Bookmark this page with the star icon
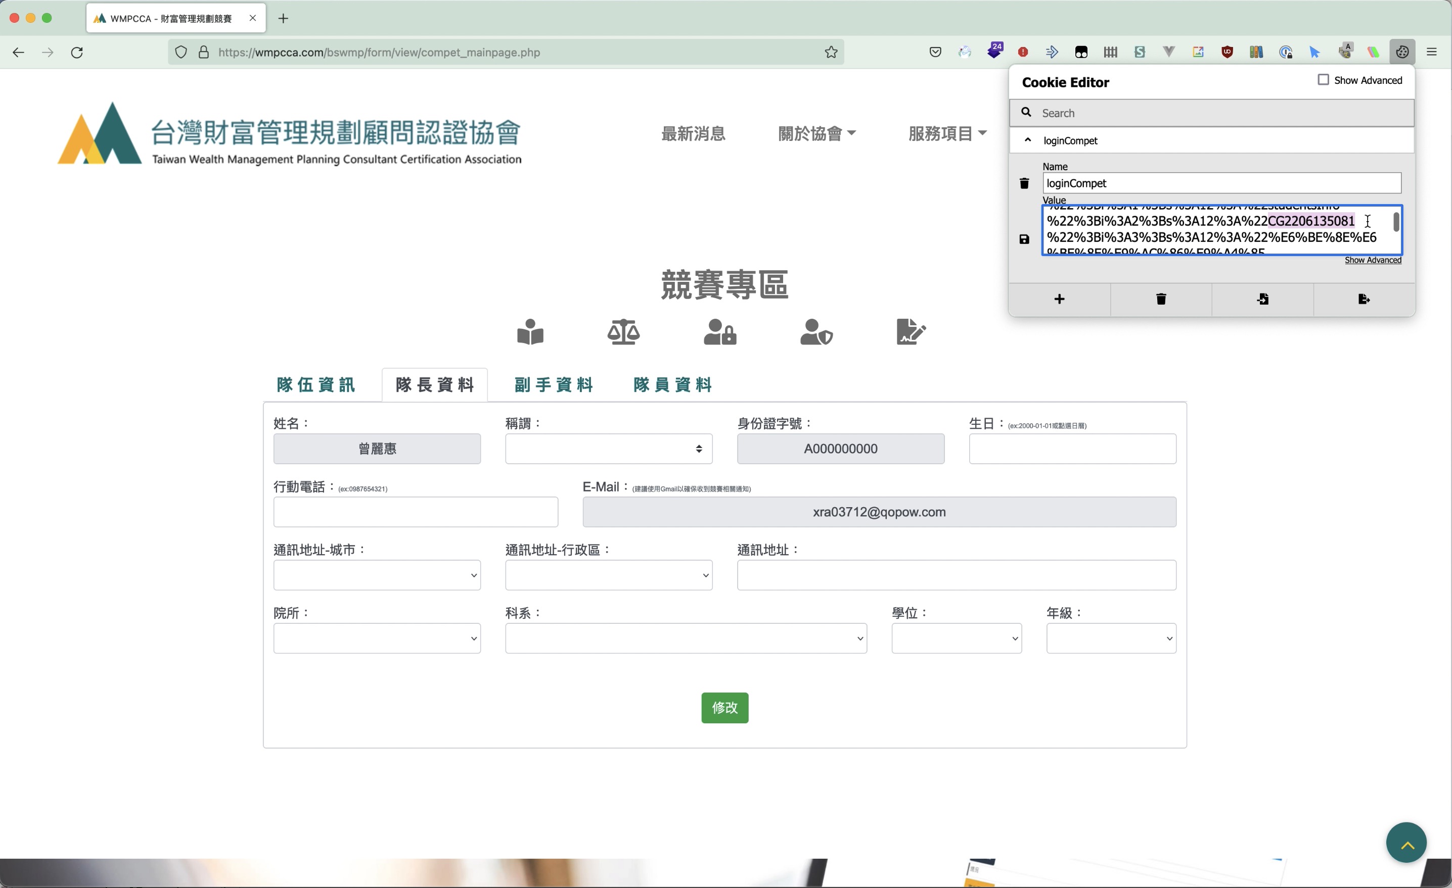The image size is (1452, 888). (x=831, y=53)
